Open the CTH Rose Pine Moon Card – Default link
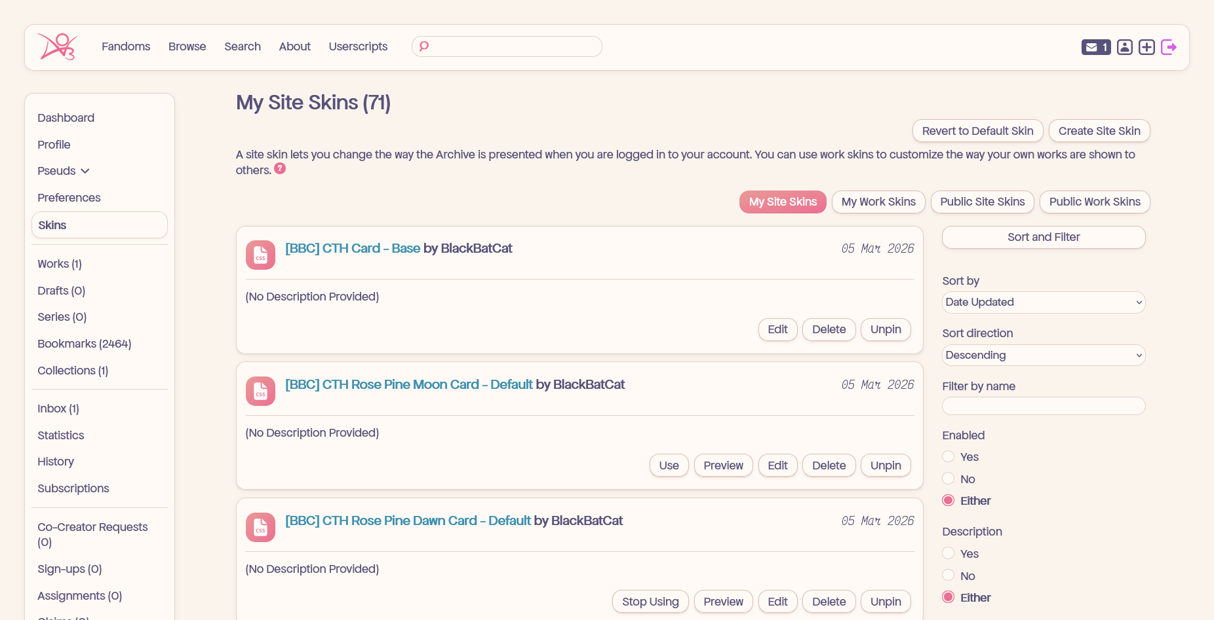Screen dimensions: 1214x620 point(408,384)
